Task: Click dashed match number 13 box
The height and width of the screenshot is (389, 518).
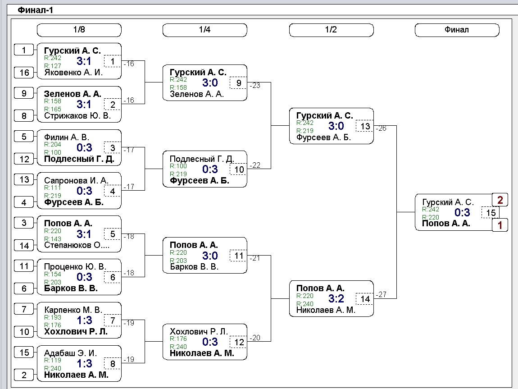Action: (x=365, y=126)
